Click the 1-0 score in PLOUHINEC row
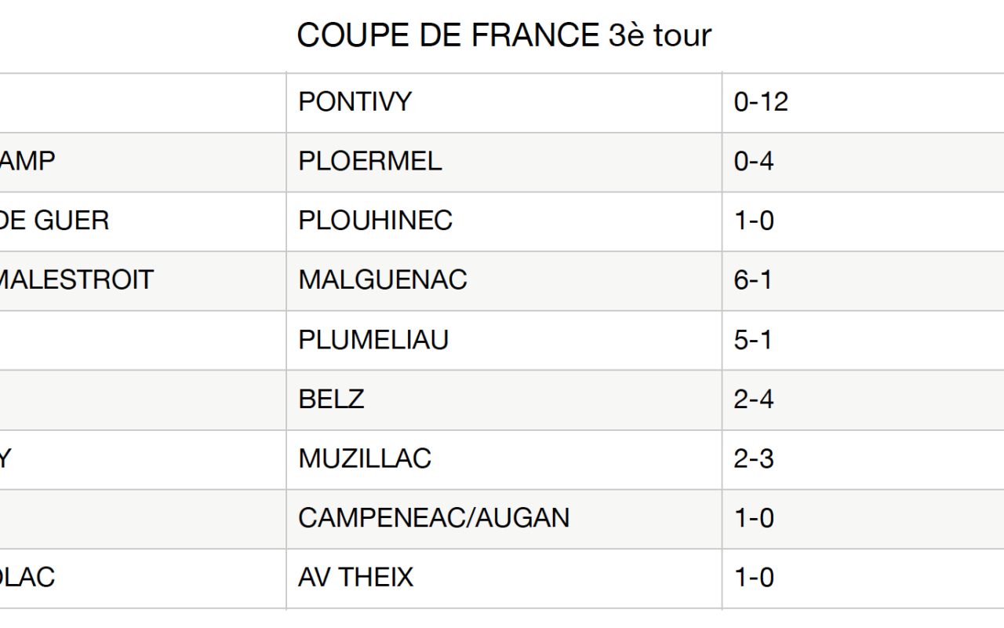 tap(754, 221)
